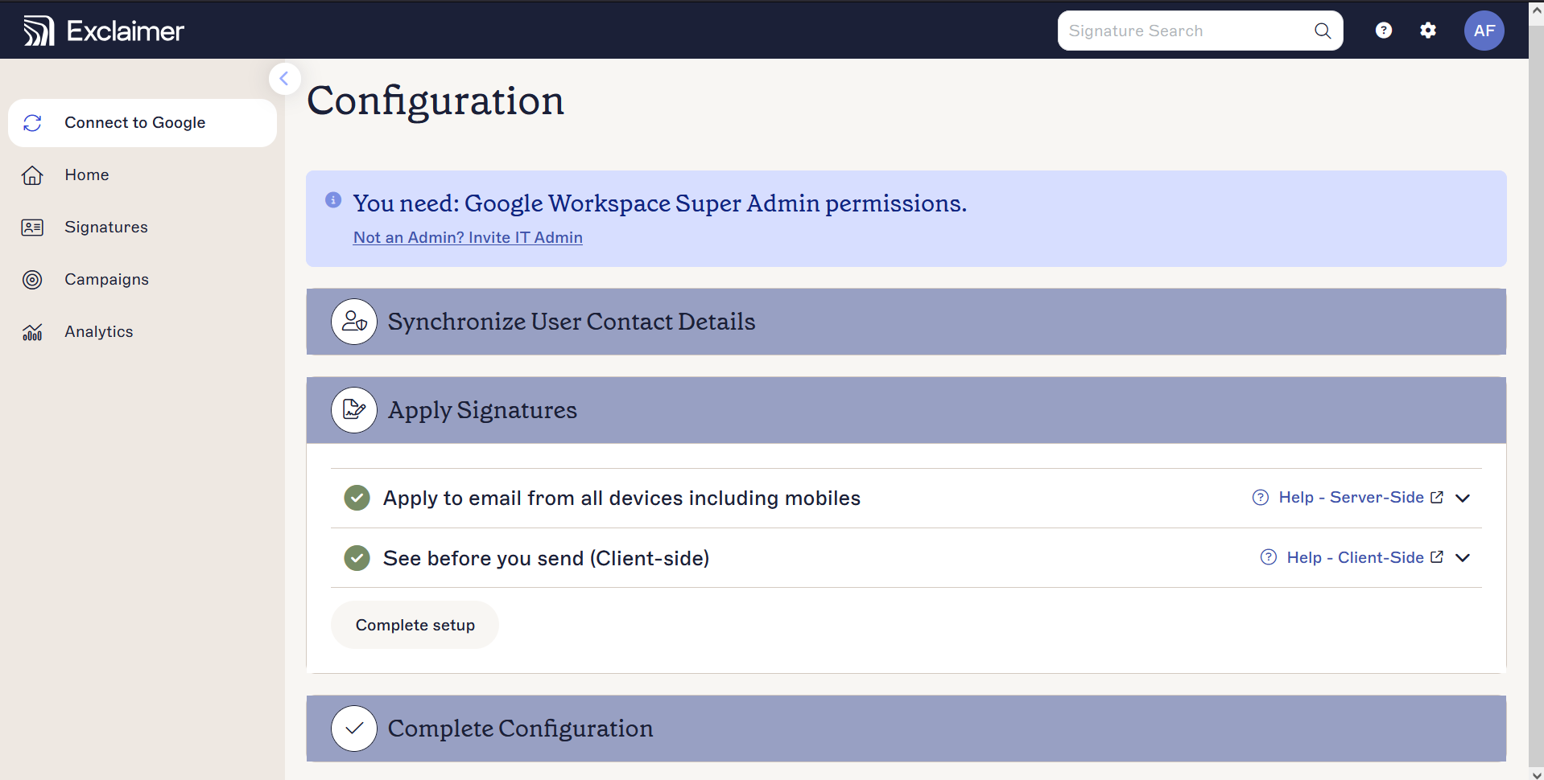Image resolution: width=1544 pixels, height=780 pixels.
Task: Expand the Server-Side row chevron
Action: 1463,498
